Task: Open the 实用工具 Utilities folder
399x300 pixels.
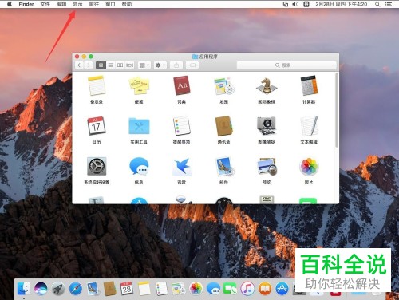Action: coord(139,126)
